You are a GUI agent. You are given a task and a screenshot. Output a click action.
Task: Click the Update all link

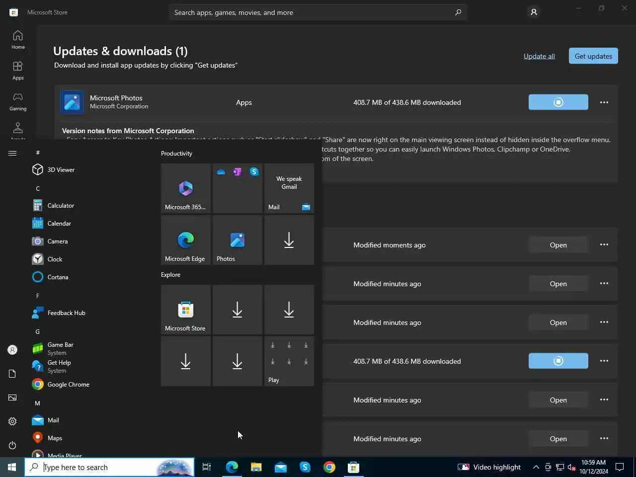click(x=539, y=56)
